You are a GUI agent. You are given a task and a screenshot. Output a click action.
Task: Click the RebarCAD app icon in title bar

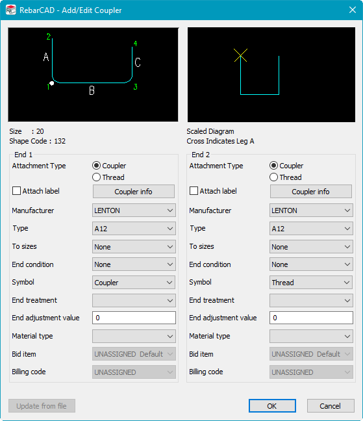pyautogui.click(x=11, y=10)
